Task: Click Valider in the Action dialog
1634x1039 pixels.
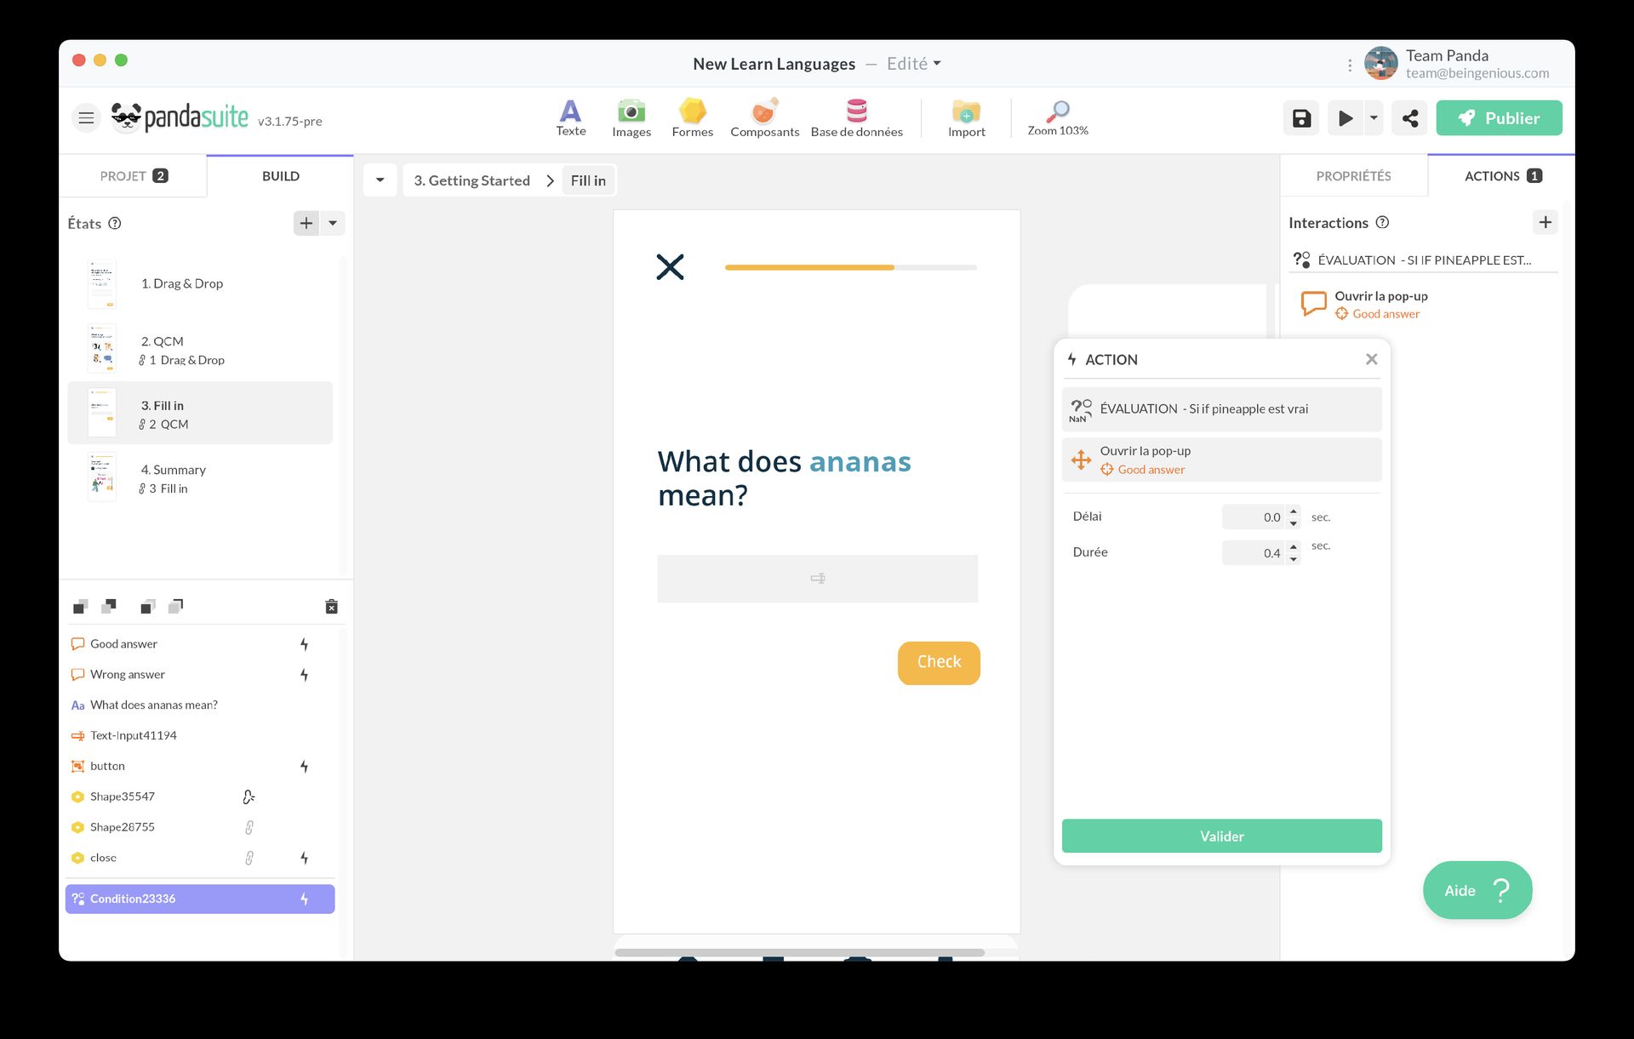Action: coord(1221,836)
